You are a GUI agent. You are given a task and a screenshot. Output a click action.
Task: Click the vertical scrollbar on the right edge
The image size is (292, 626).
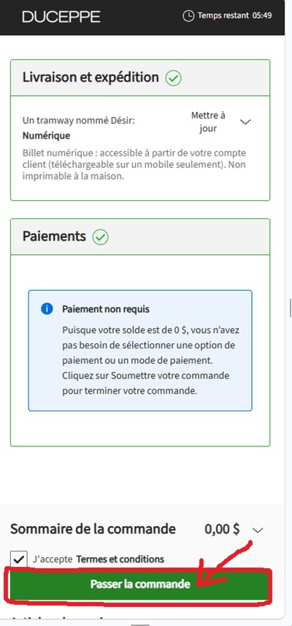[291, 308]
